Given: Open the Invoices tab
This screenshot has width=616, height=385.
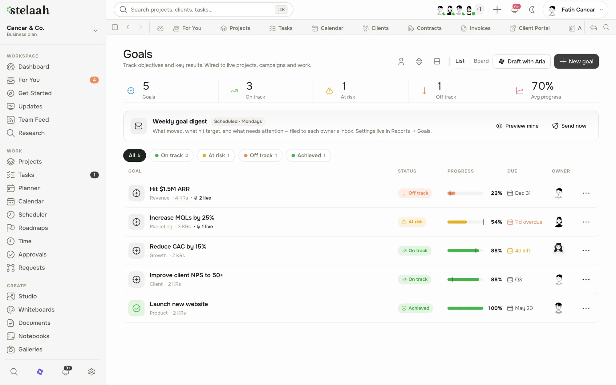Looking at the screenshot, I should point(476,28).
